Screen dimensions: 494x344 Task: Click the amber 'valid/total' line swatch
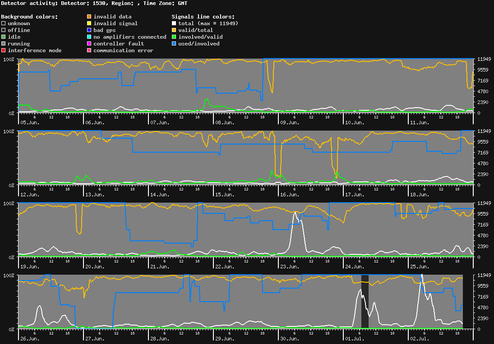point(174,30)
